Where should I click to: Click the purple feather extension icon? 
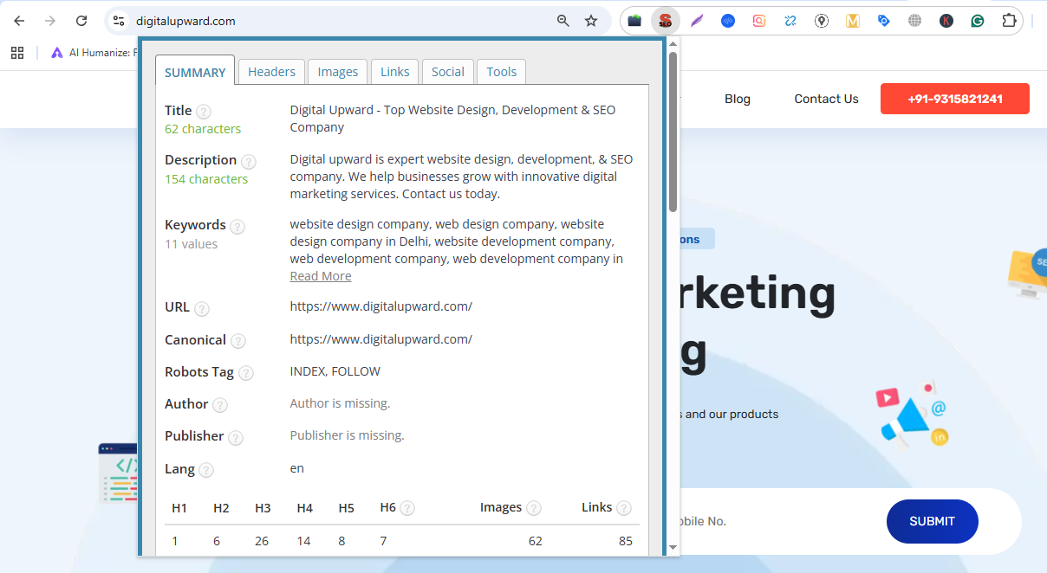coord(697,21)
